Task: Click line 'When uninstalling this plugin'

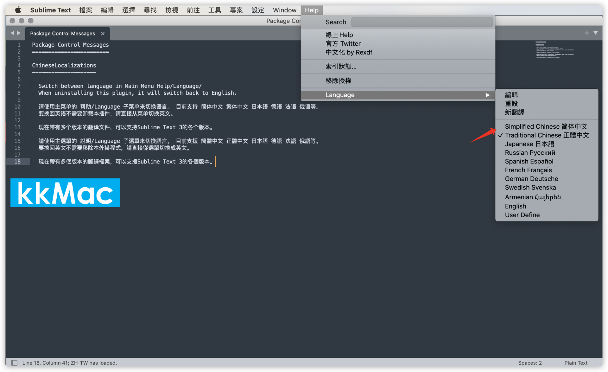Action: 137,93
